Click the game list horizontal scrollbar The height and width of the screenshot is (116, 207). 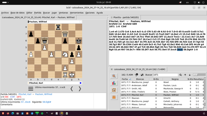(162, 109)
